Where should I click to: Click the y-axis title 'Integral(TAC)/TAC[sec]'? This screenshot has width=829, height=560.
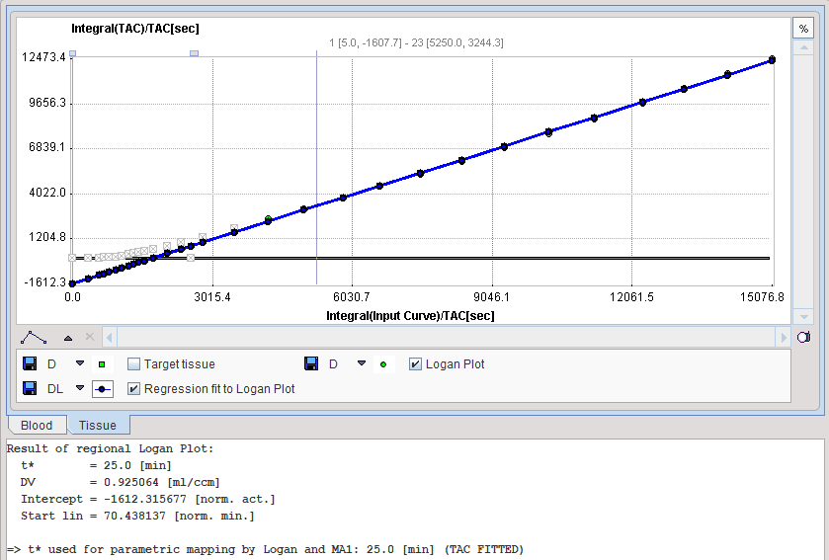click(135, 29)
